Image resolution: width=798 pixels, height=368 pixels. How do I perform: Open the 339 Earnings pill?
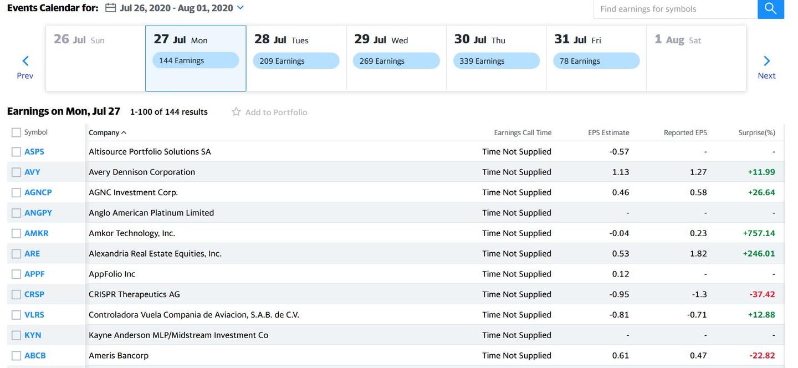pos(496,61)
